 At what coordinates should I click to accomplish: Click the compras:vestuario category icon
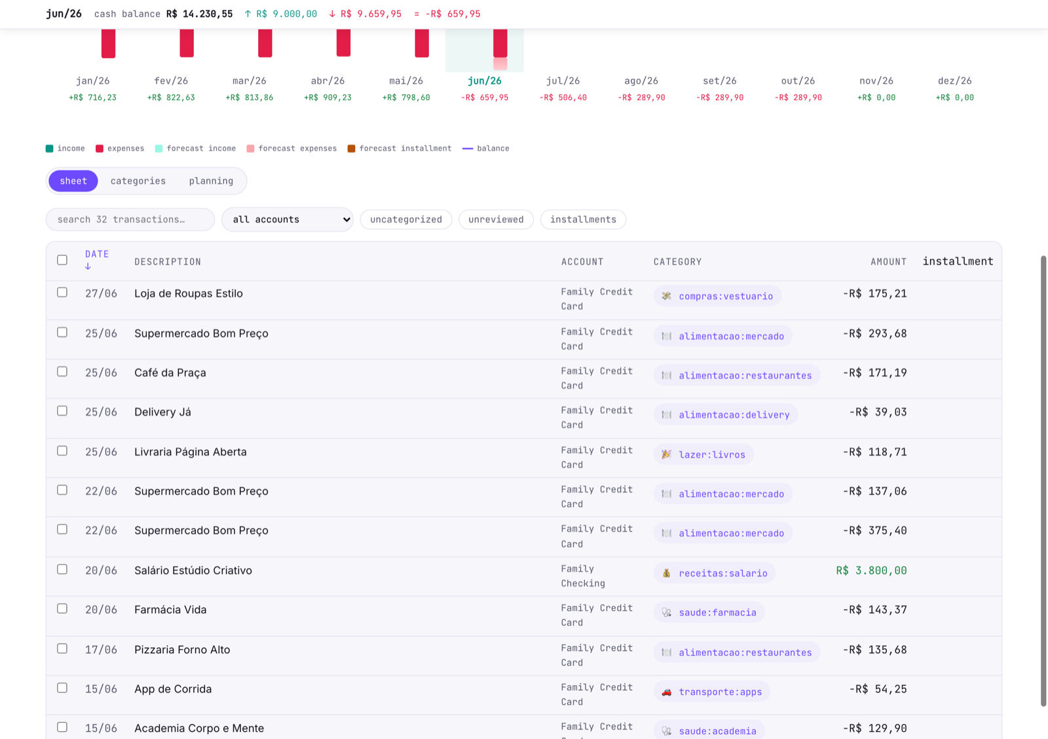coord(666,297)
